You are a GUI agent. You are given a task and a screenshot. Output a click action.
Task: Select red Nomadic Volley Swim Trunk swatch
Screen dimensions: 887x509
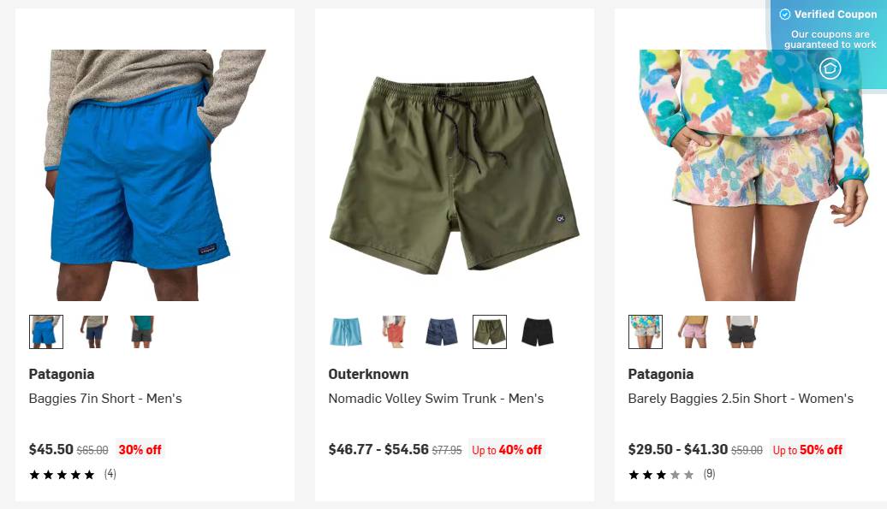pos(394,332)
